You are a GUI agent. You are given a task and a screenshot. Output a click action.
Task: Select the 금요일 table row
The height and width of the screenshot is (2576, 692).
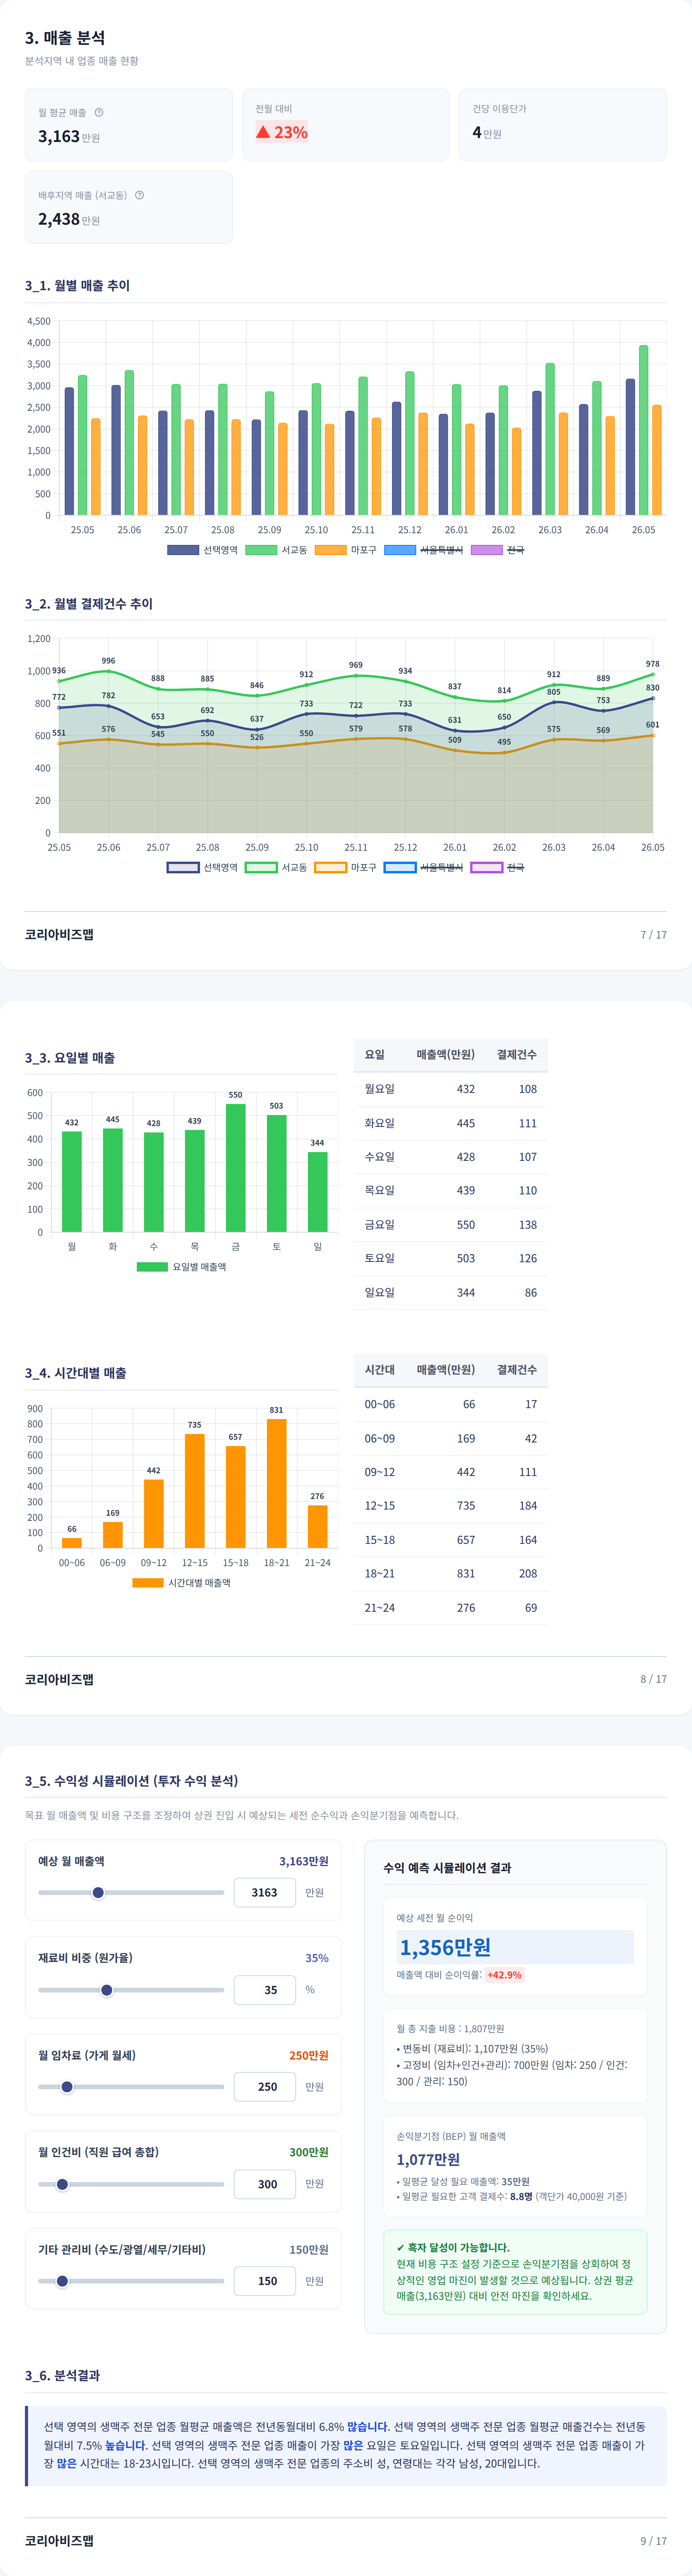(x=450, y=1224)
